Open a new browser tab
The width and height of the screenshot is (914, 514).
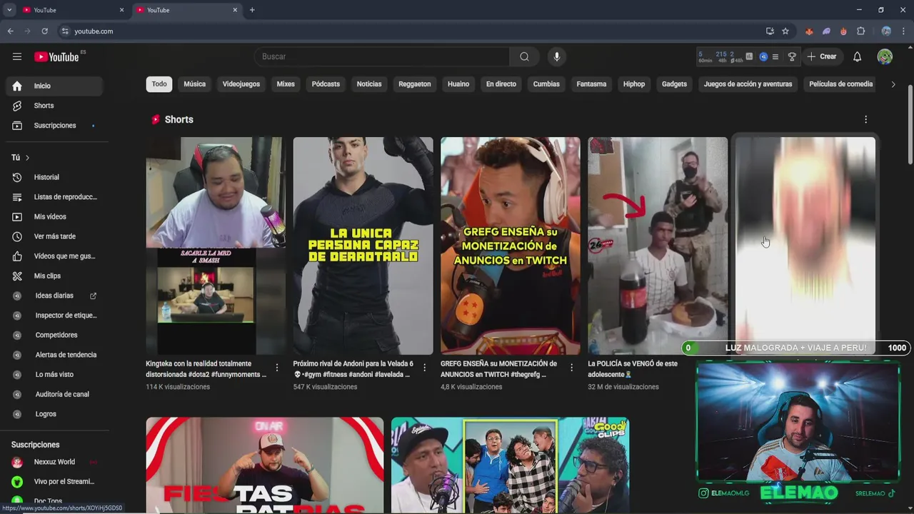coord(252,10)
